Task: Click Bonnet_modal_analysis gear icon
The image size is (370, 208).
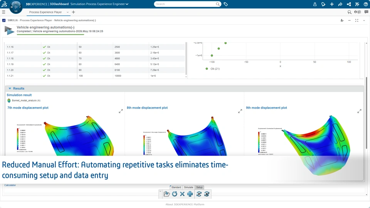Action: click(x=9, y=101)
